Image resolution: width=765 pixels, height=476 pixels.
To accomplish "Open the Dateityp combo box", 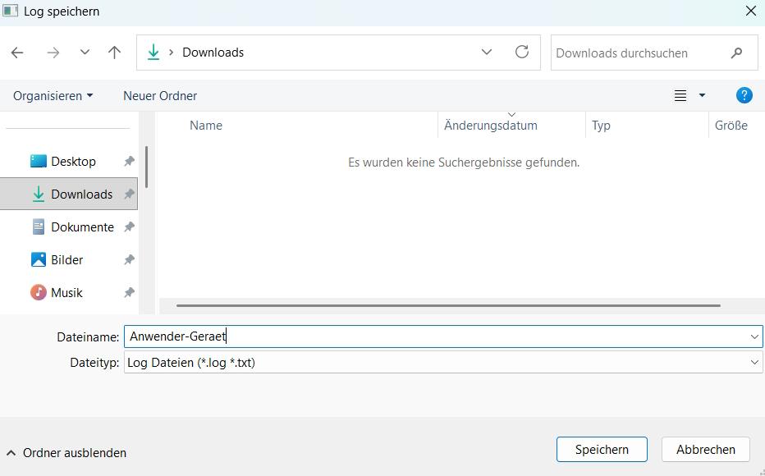I will point(443,363).
